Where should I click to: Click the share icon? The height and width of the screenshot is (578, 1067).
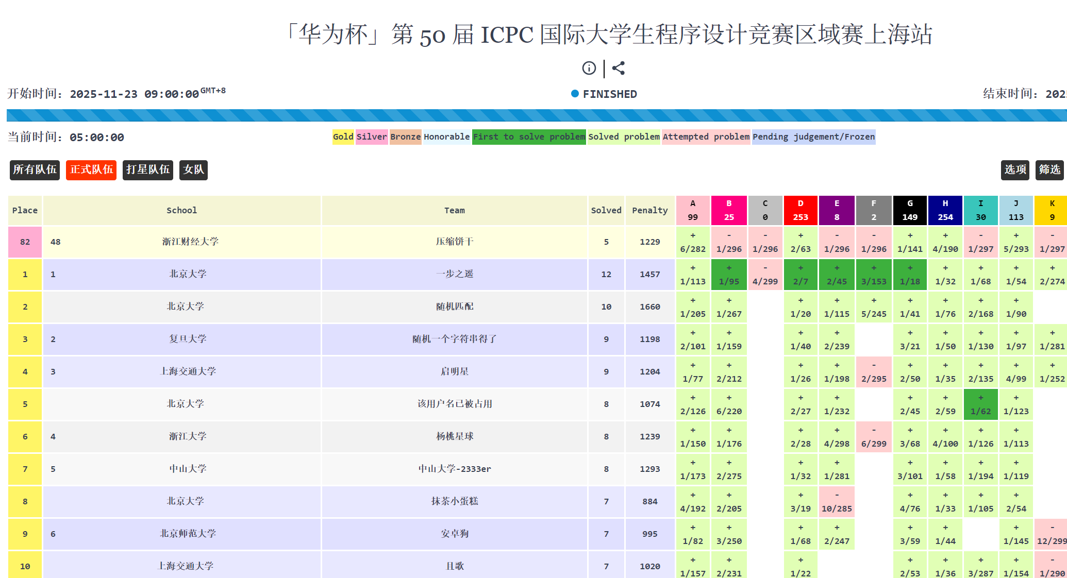(619, 68)
